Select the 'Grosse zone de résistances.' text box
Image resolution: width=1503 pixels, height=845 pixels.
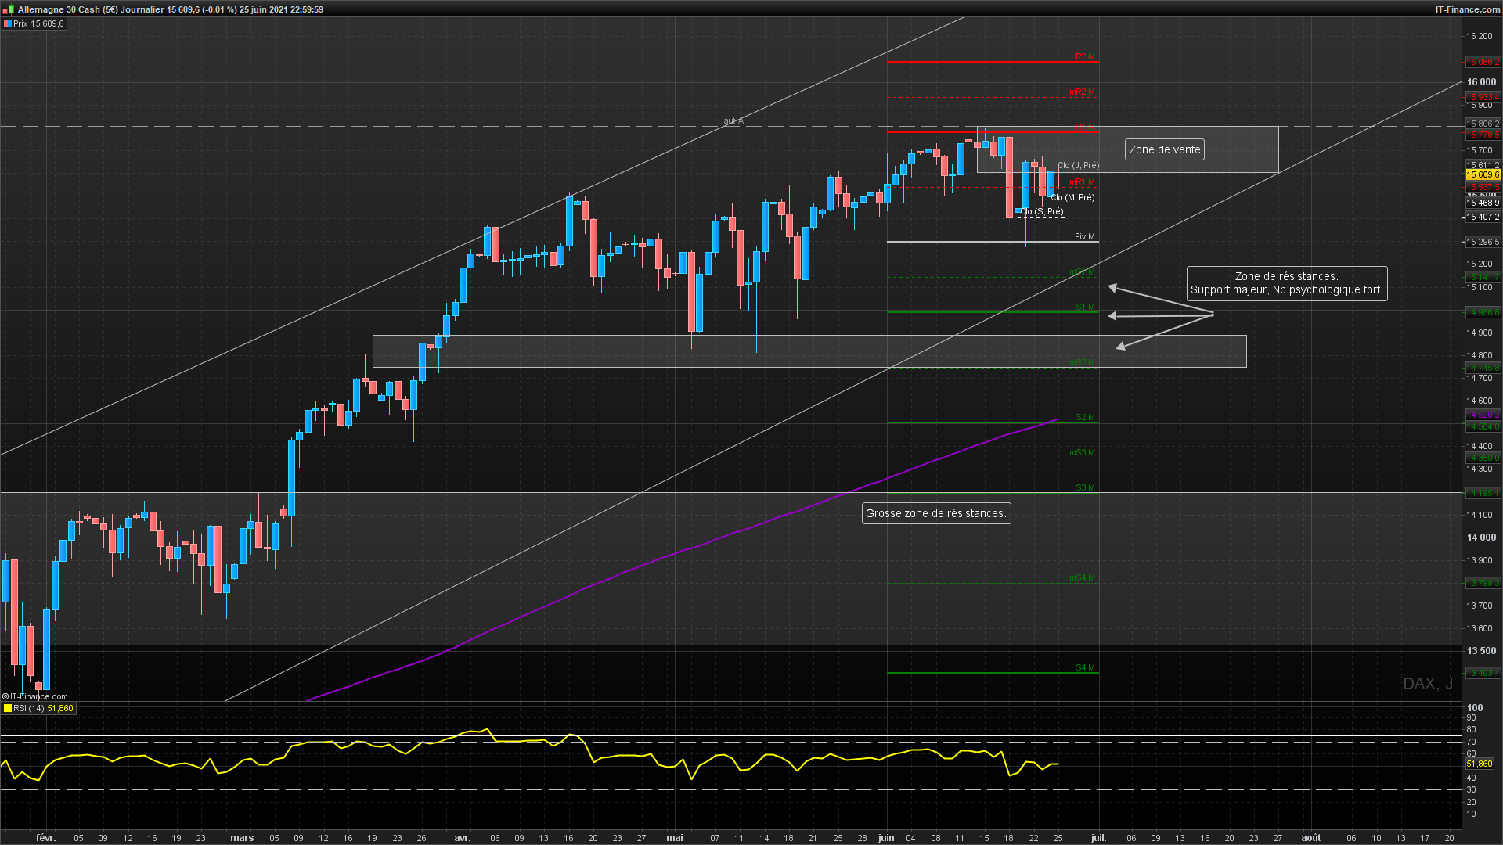click(x=935, y=514)
